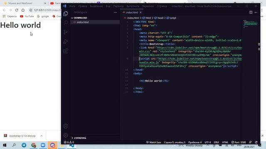Change indentation via Пробелов: 4

coord(195,142)
